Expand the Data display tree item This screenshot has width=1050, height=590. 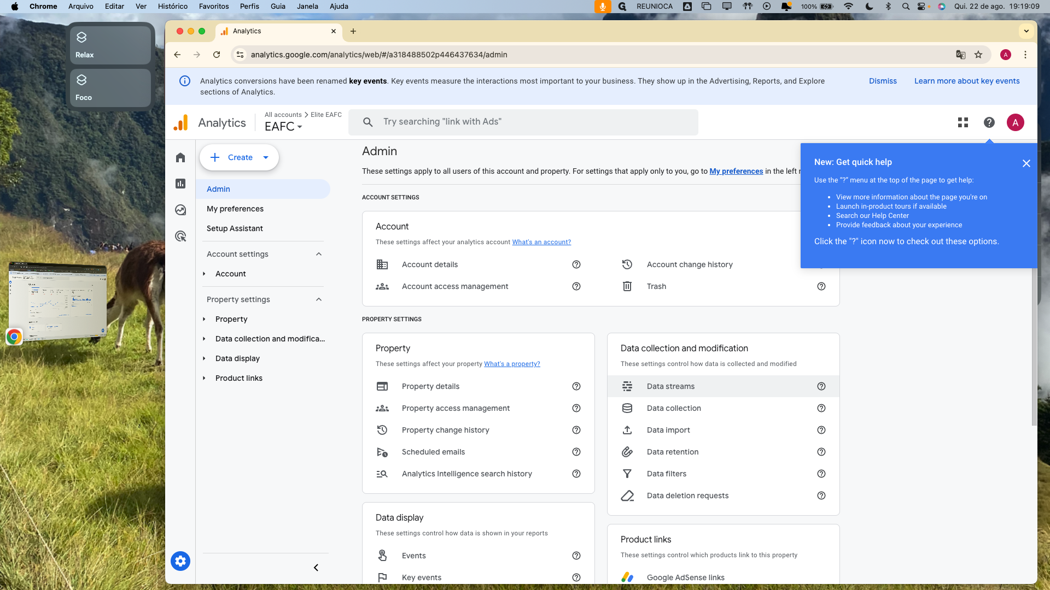[x=204, y=358]
